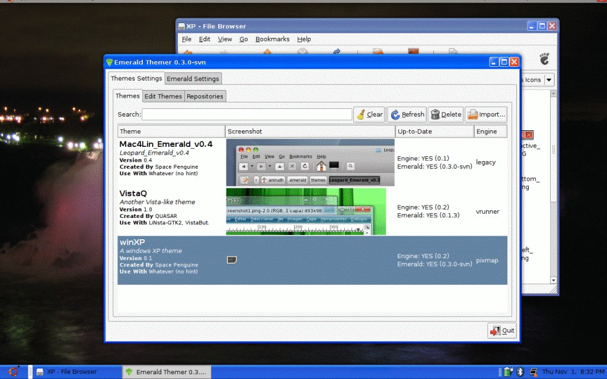Quit Emerald Themer

click(x=501, y=330)
